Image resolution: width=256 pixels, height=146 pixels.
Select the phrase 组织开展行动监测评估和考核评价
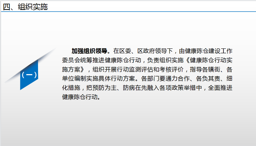[138, 70]
